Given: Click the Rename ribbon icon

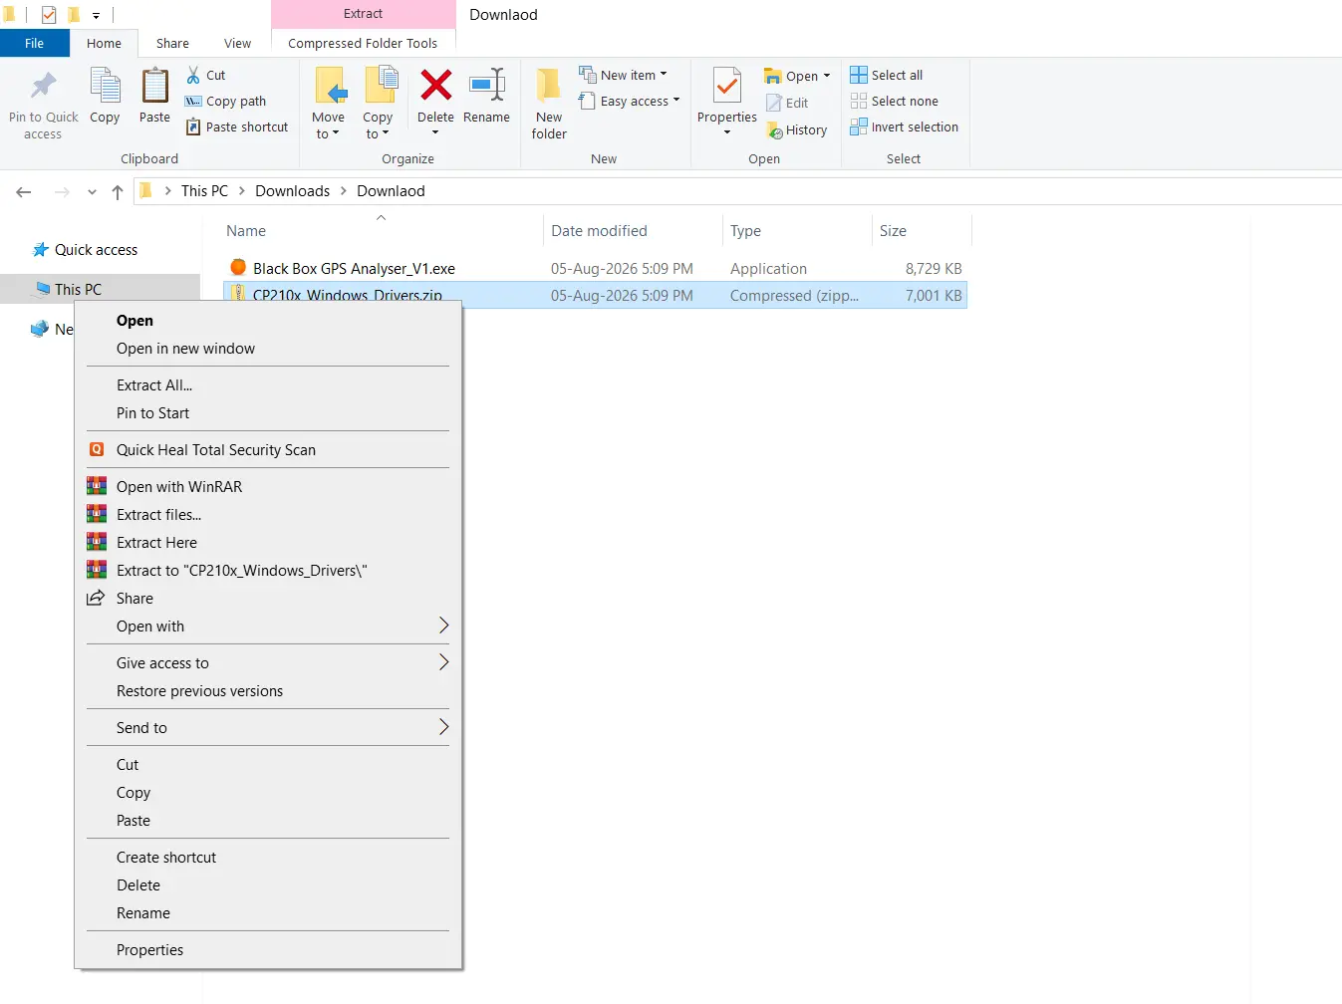Looking at the screenshot, I should point(487,86).
